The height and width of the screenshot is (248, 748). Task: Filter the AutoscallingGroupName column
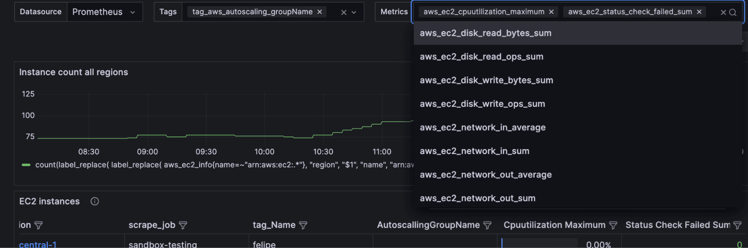487,225
